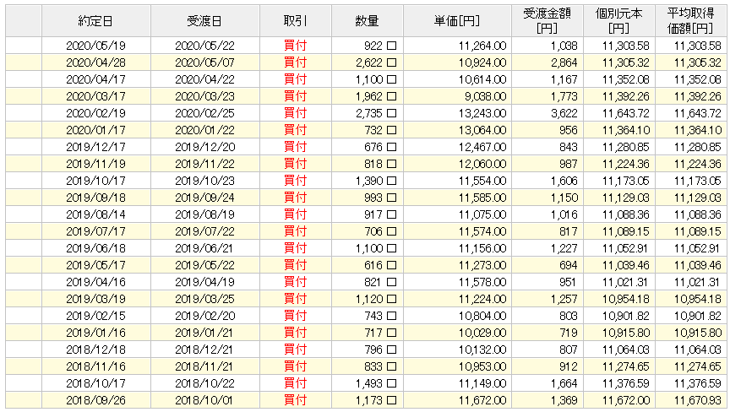The image size is (730, 412).
Task: Click quantity 2,735 口
Action: pos(376,113)
